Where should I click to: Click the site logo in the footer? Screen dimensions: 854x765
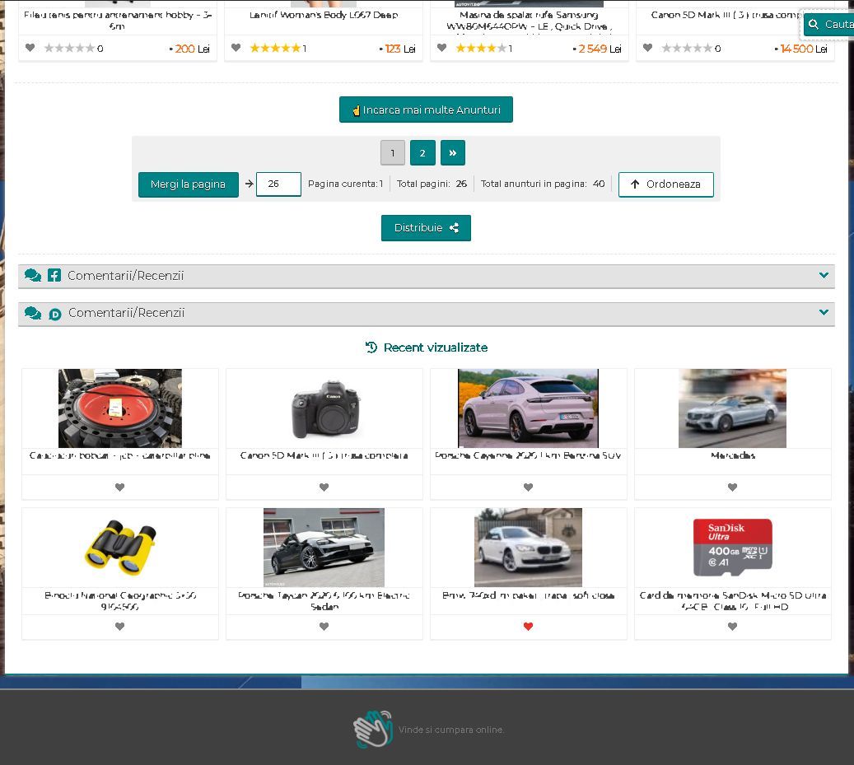tap(373, 729)
